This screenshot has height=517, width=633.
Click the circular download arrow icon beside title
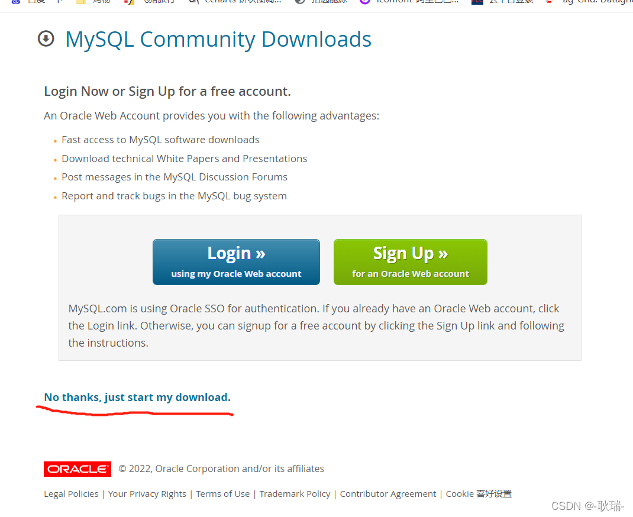(x=46, y=38)
